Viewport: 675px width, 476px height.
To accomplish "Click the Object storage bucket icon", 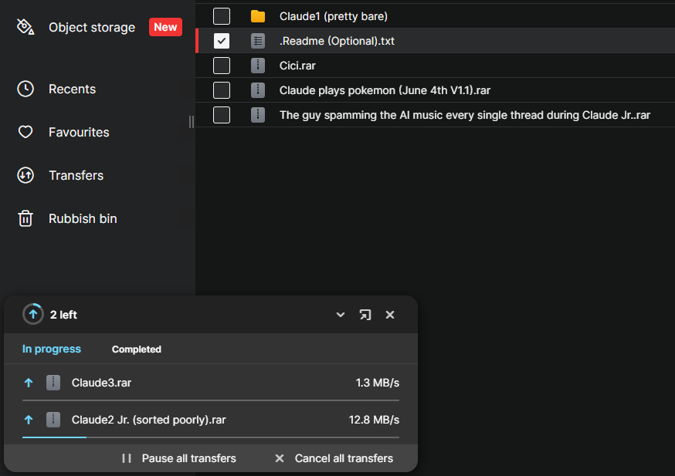I will [25, 27].
